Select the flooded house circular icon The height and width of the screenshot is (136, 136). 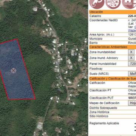[x=129, y=3]
